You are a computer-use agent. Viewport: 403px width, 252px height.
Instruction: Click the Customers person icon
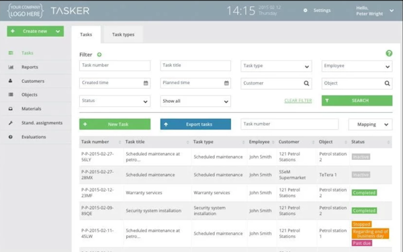[11, 81]
